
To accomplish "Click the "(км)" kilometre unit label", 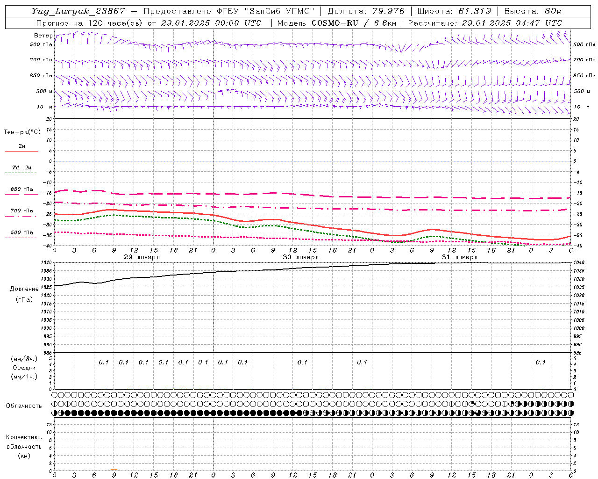I will (24, 456).
